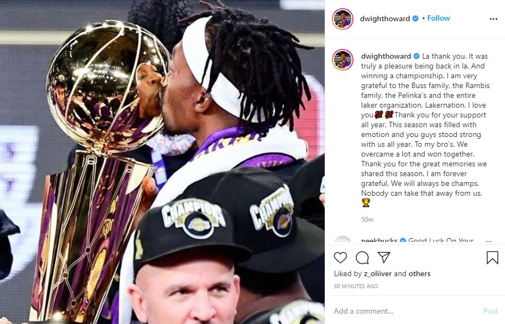Screen dimensions: 505x324
Task: Click the trophy photo image
Action: [162, 162]
